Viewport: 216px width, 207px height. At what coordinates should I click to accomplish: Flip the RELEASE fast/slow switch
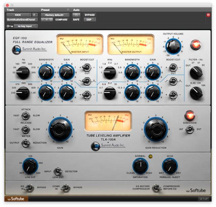point(26,129)
